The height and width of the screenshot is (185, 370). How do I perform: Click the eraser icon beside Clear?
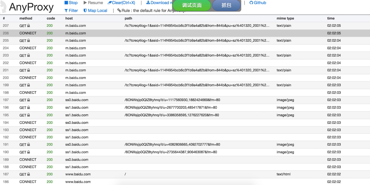[109, 3]
